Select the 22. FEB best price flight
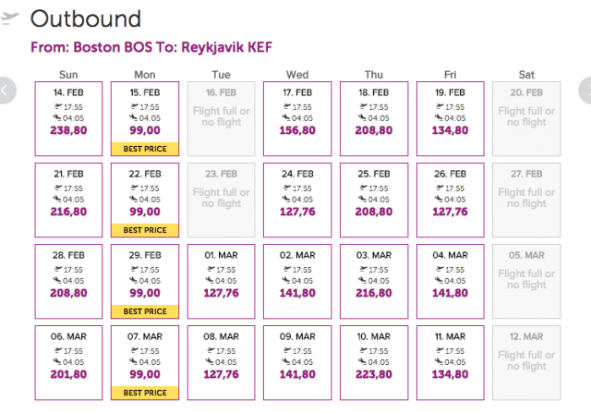The width and height of the screenshot is (591, 413). tap(145, 200)
